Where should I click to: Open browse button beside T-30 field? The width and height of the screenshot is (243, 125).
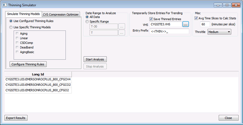click(x=122, y=26)
